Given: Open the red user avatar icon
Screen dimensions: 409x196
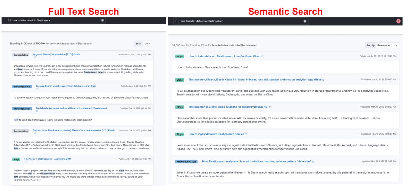Looking at the screenshot, I should click(x=398, y=21).
